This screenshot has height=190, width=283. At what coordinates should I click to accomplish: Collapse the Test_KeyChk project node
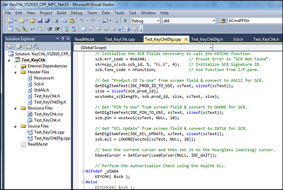click(9, 60)
